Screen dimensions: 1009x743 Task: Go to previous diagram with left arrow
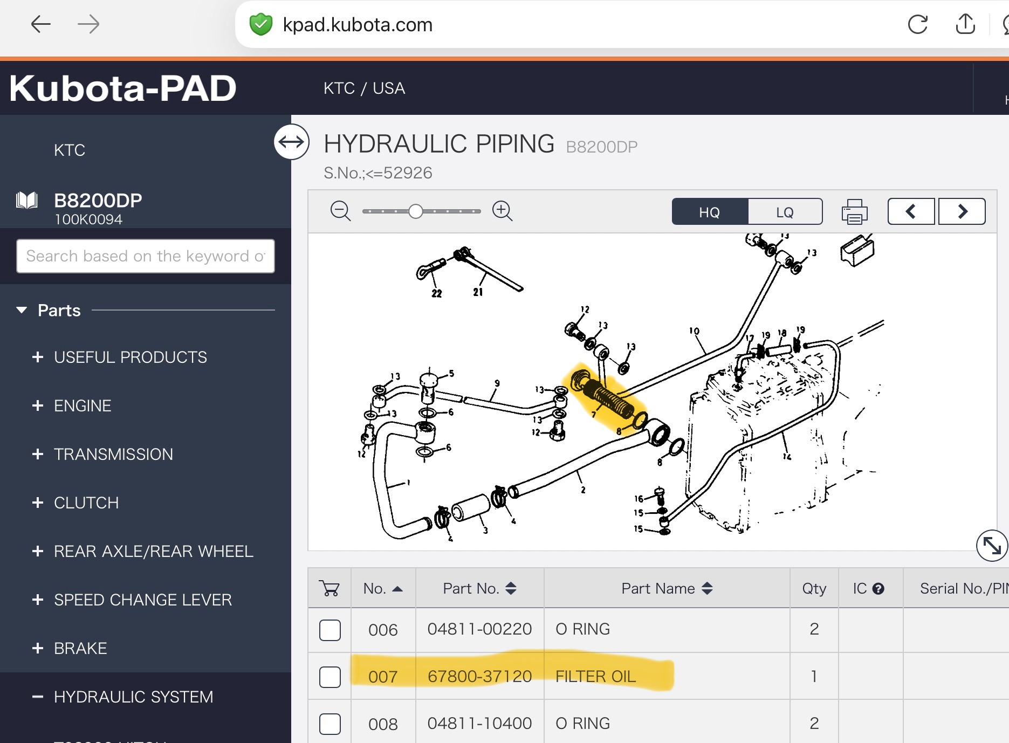[911, 211]
